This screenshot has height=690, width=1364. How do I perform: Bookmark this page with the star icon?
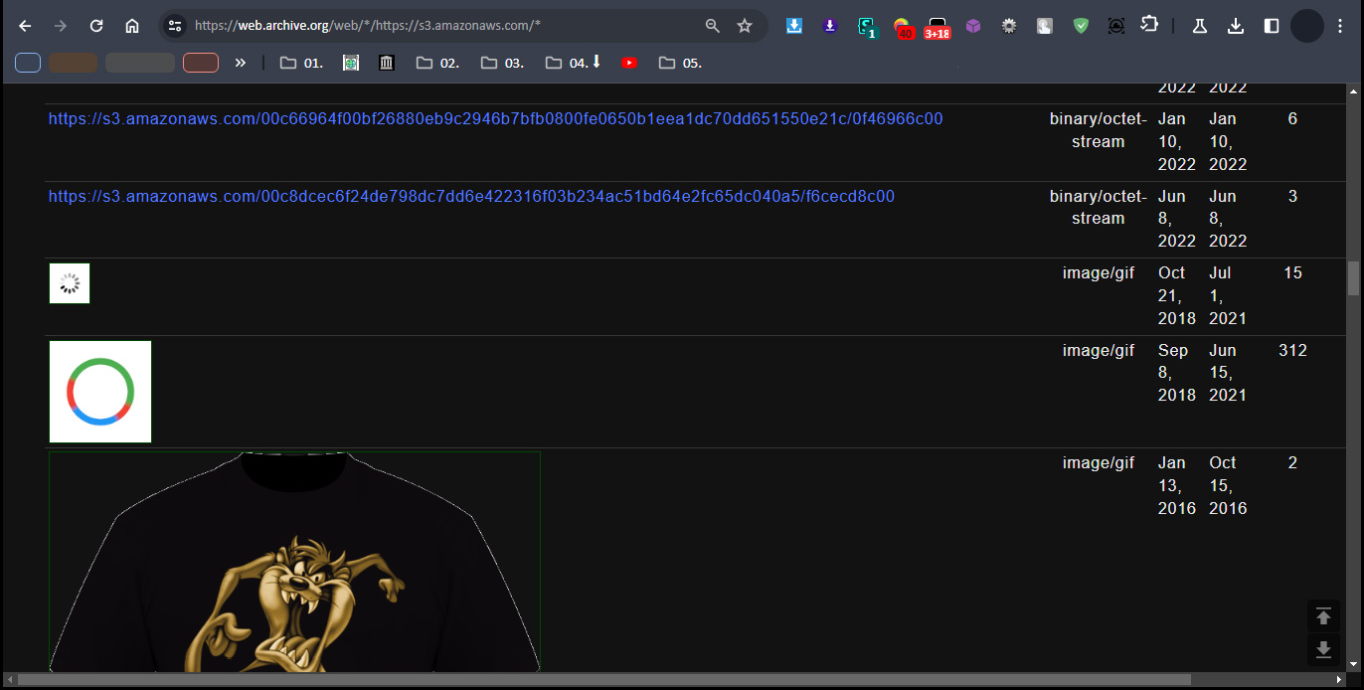745,26
